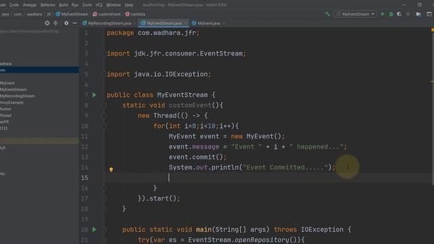Screen dimensions: 434x244
Task: Collapse the new Thread lambda fold marker
Action: 104,116
